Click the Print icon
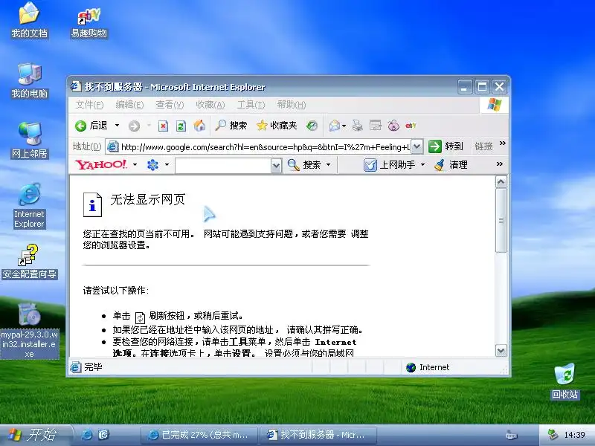The image size is (595, 446). tap(357, 126)
